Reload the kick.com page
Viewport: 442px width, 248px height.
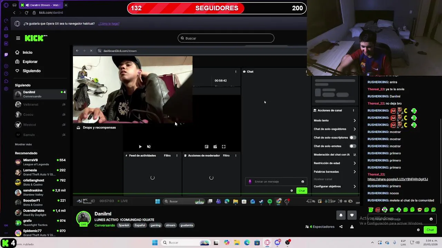[26, 13]
